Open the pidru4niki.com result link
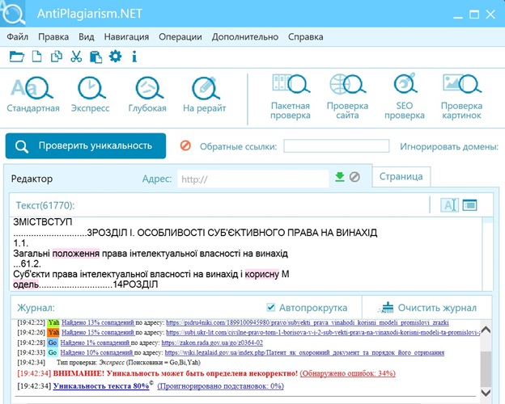 pyautogui.click(x=308, y=322)
